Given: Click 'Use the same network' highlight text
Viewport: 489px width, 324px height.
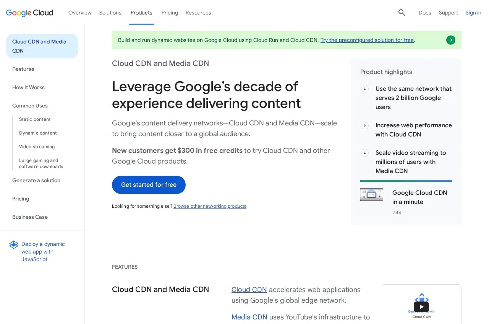Looking at the screenshot, I should coord(413,98).
